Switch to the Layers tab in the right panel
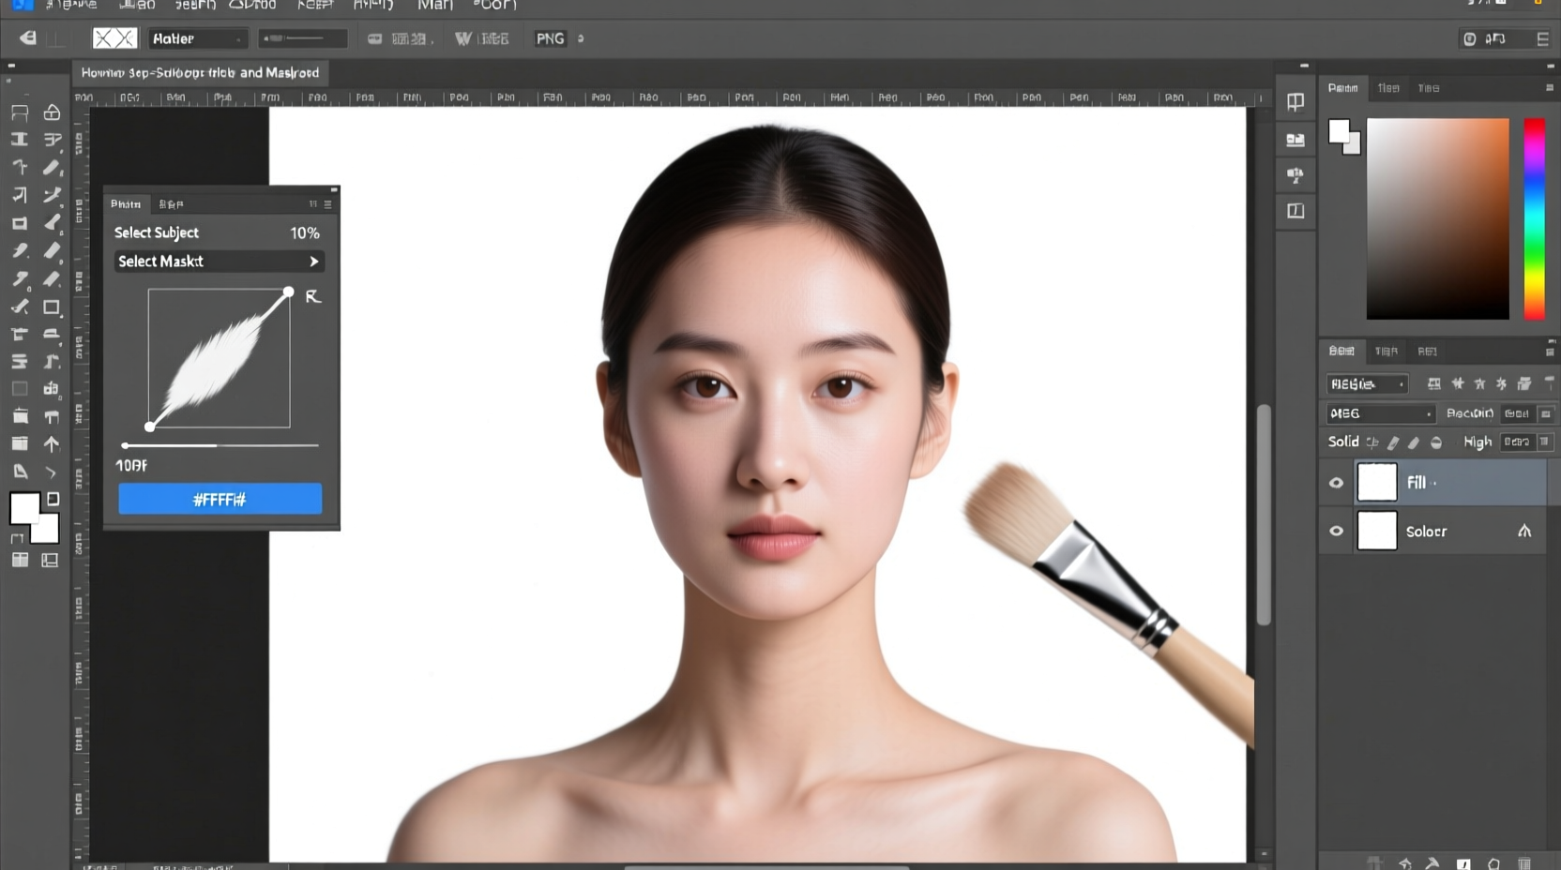The image size is (1561, 870). (1342, 351)
